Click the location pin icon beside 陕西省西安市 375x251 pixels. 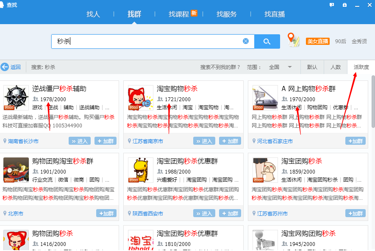coord(129,213)
